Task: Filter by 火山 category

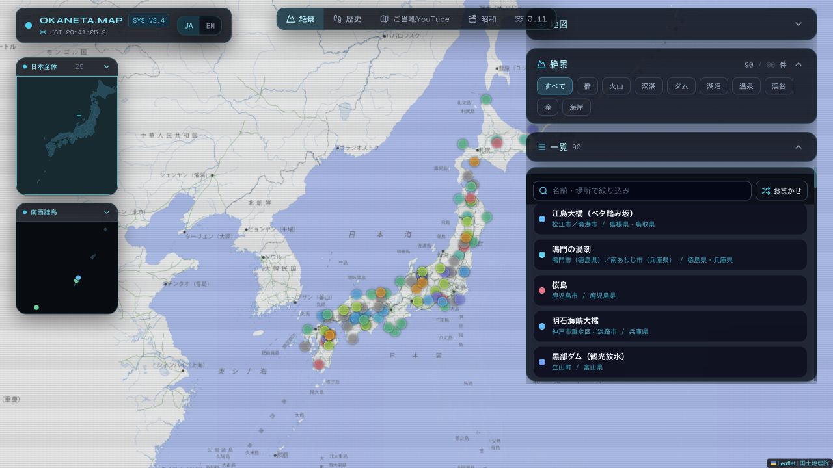Action: (616, 86)
